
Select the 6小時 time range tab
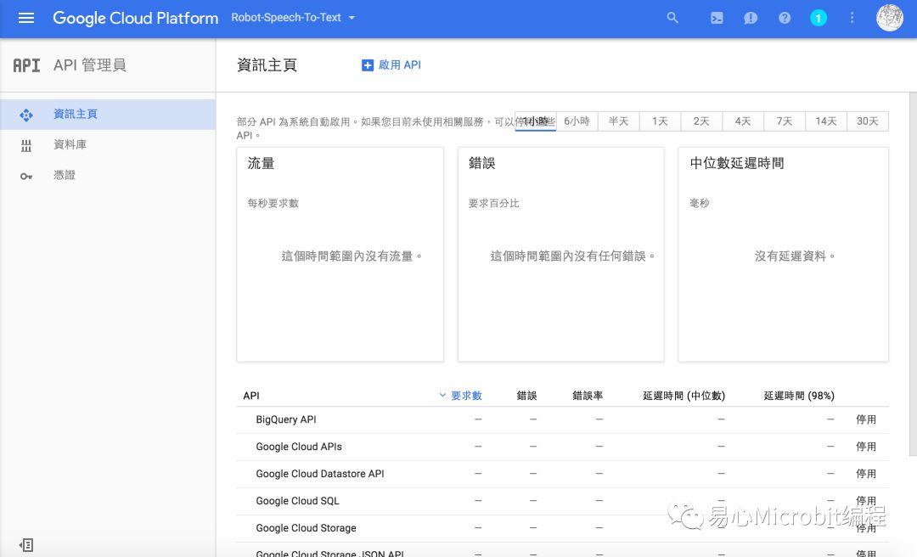coord(577,121)
